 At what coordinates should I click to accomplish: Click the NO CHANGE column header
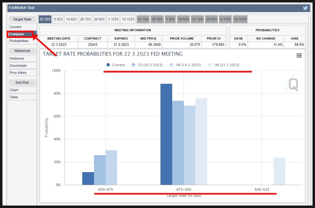[266, 38]
